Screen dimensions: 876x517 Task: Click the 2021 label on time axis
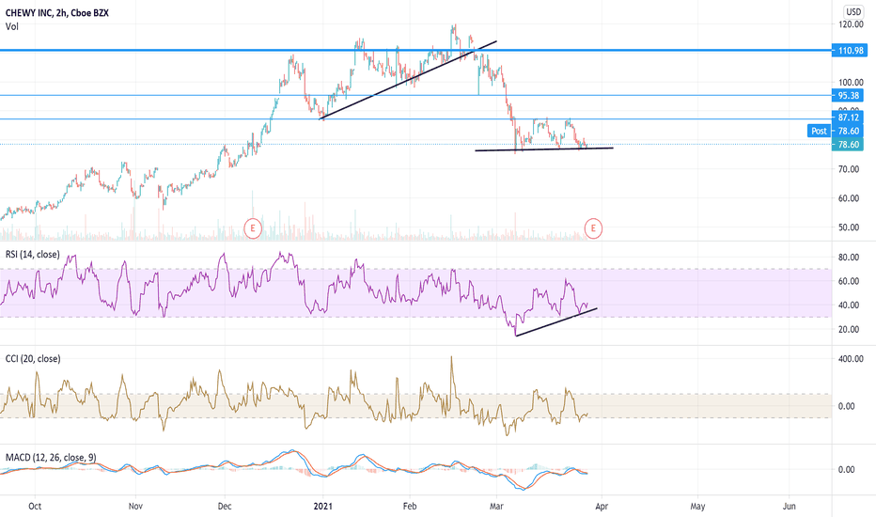click(x=323, y=507)
